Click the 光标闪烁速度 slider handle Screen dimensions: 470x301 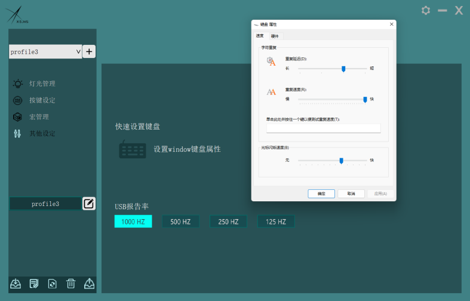(341, 161)
